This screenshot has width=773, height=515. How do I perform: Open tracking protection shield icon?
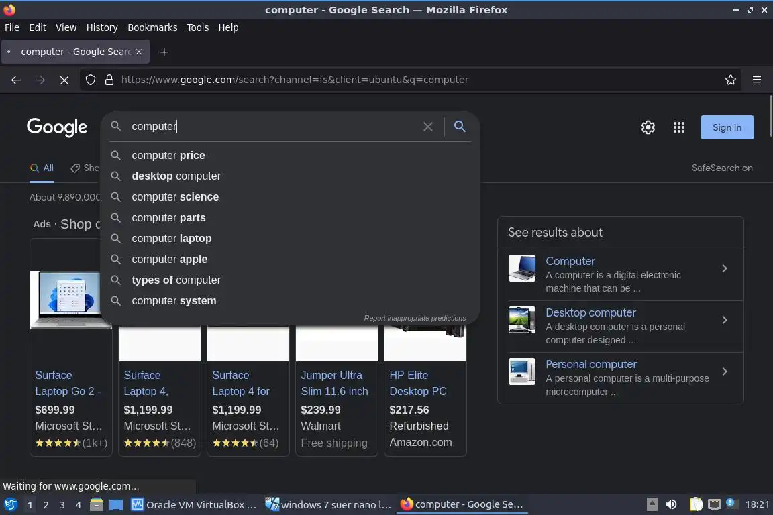pos(90,80)
